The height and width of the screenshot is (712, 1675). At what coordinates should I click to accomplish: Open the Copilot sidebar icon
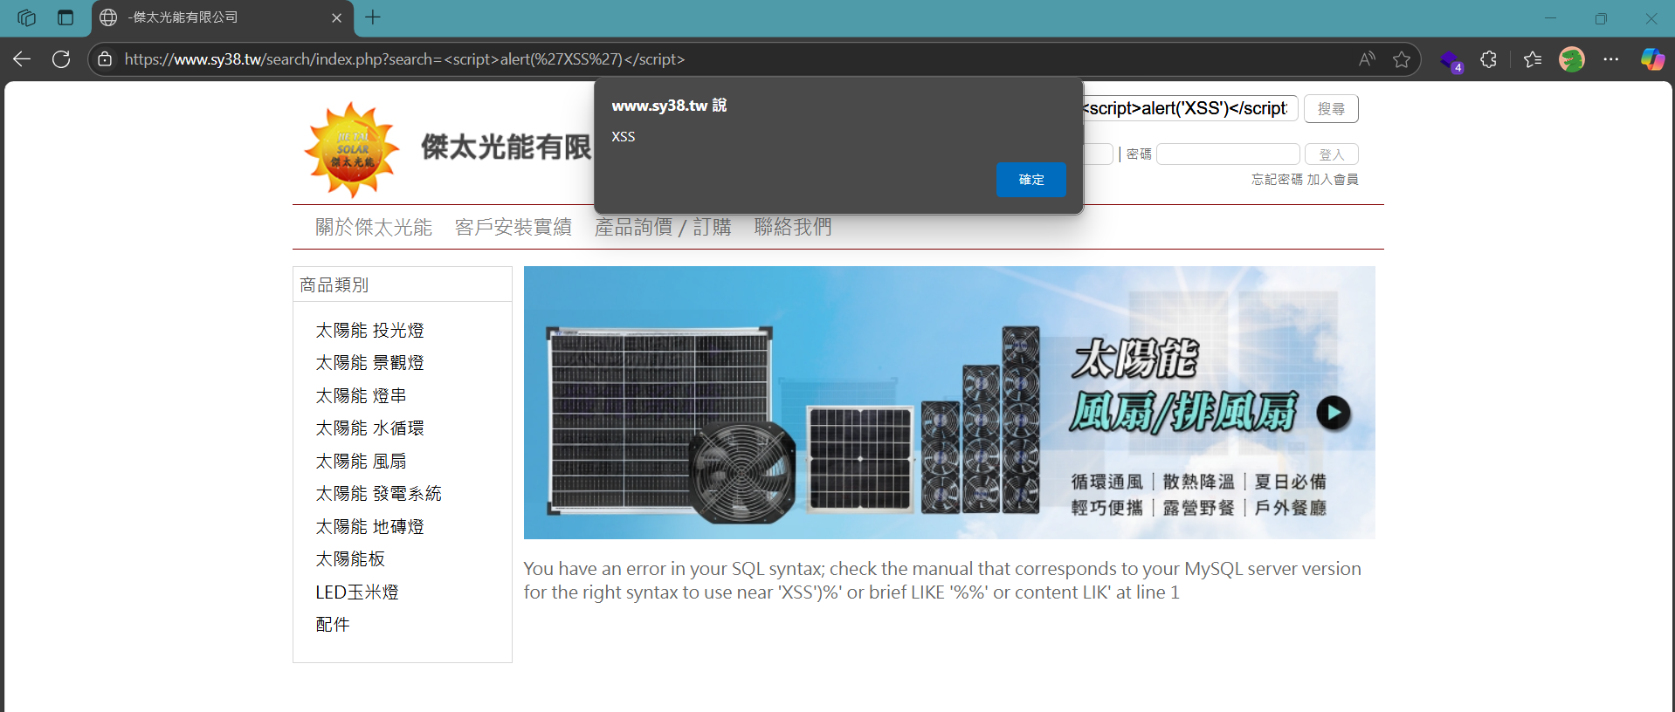point(1652,59)
